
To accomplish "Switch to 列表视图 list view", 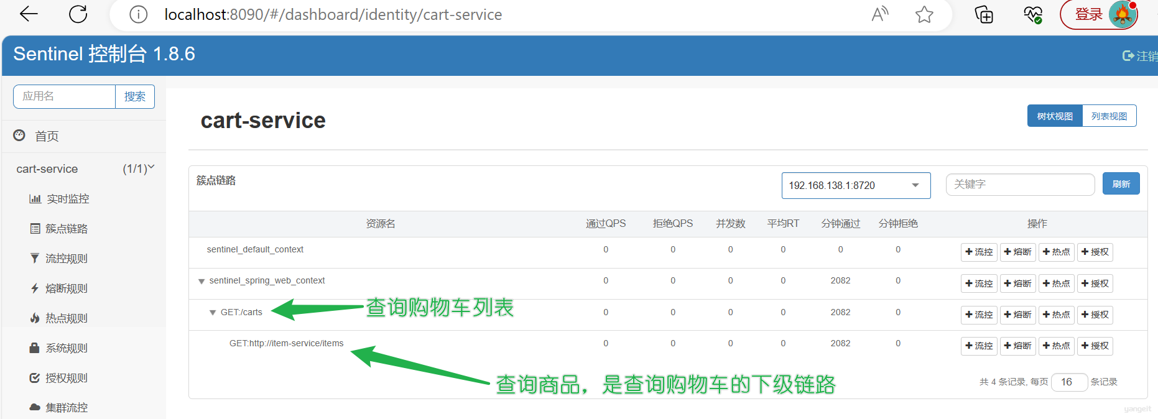I will (x=1109, y=116).
